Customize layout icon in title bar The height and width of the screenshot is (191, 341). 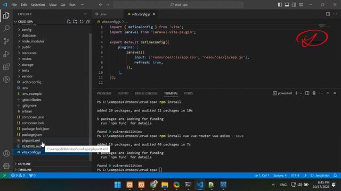pyautogui.click(x=301, y=5)
